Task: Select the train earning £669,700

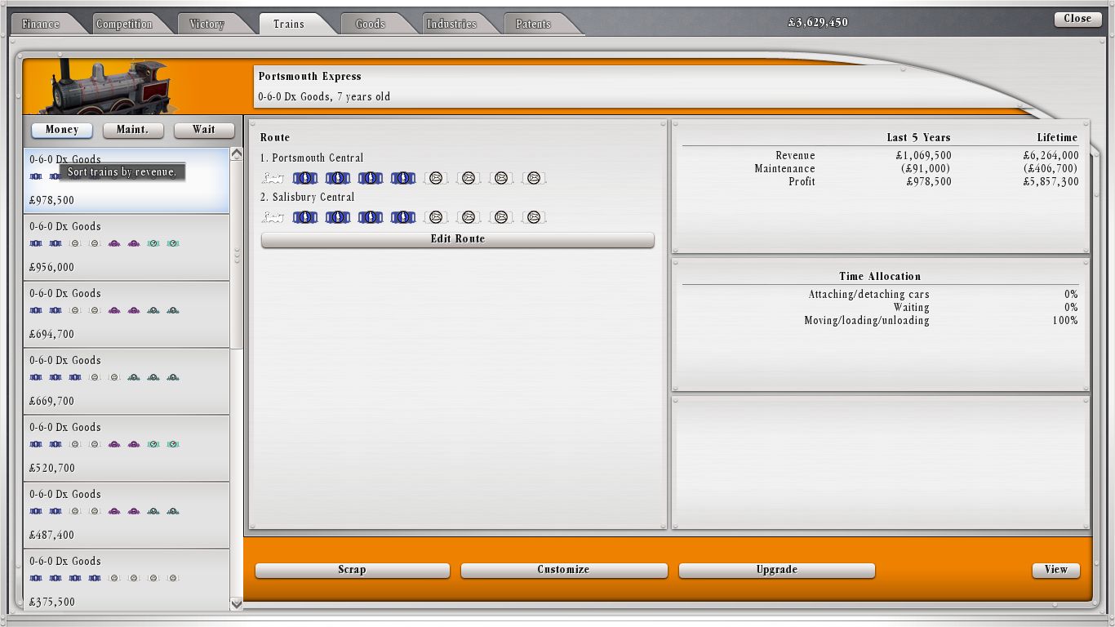Action: (127, 381)
